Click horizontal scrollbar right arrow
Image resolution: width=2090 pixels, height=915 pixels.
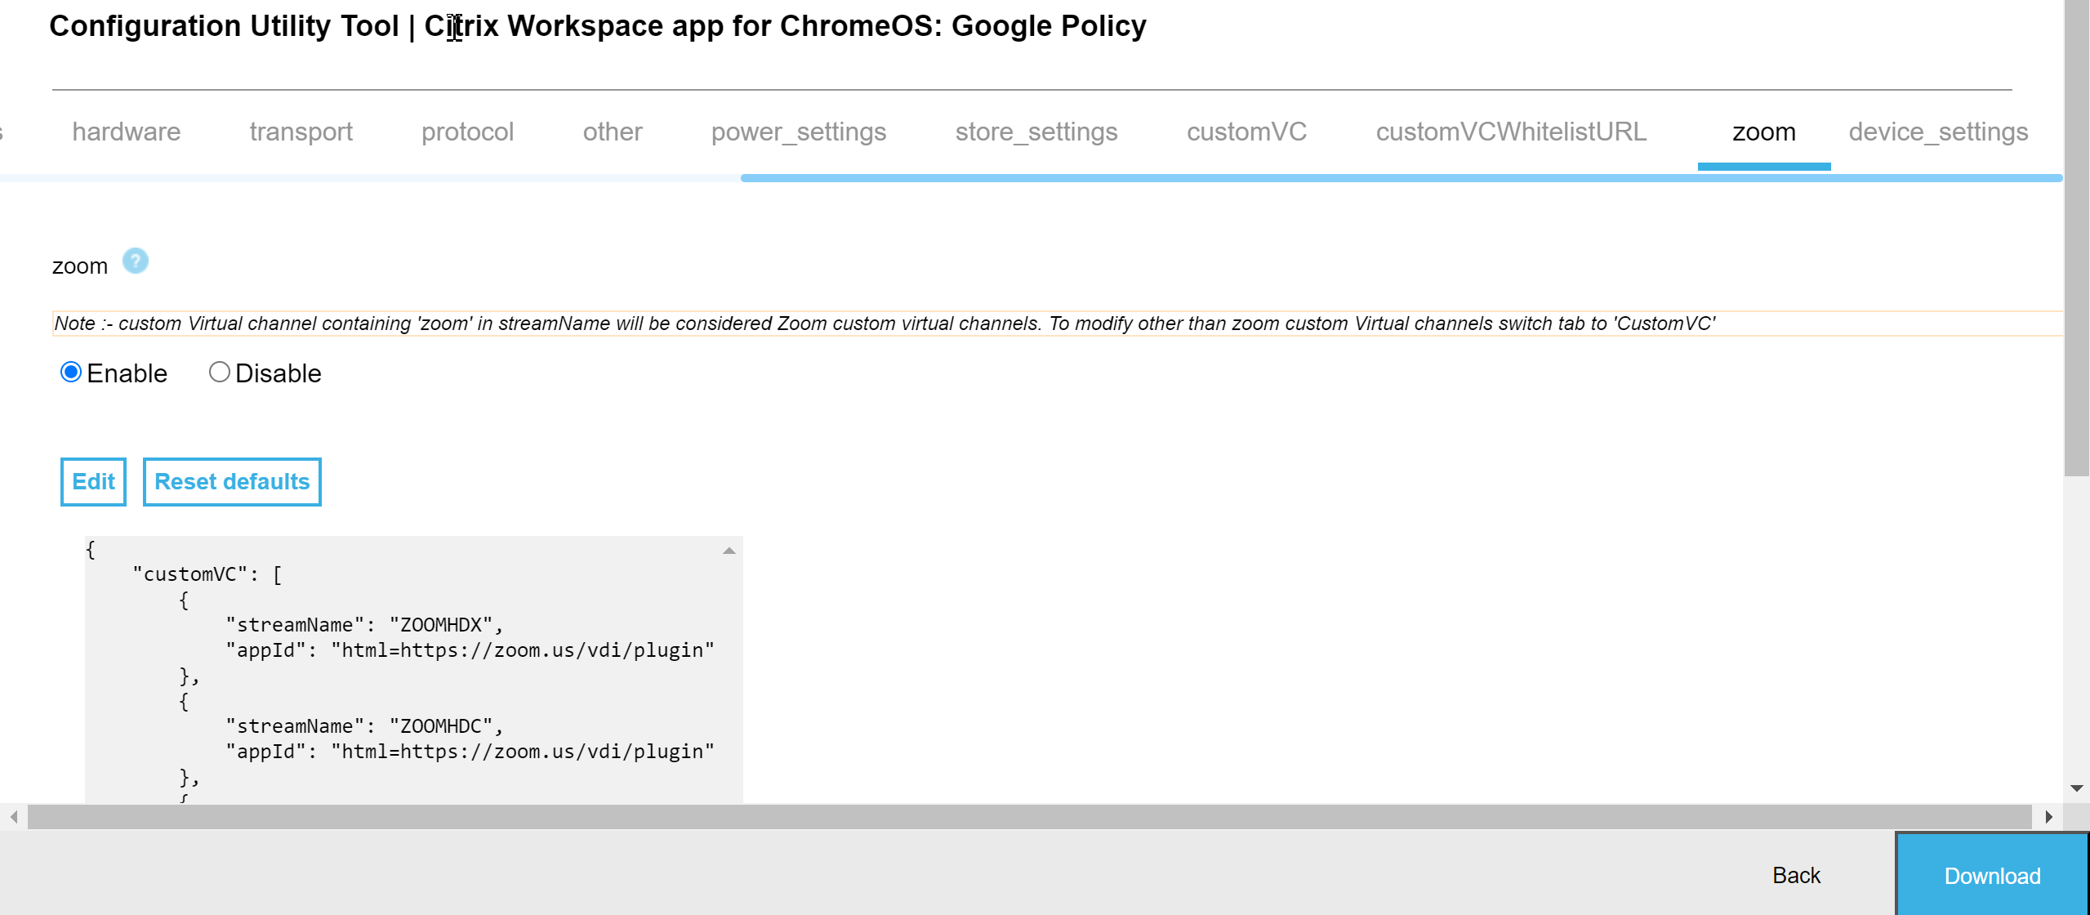2048,817
